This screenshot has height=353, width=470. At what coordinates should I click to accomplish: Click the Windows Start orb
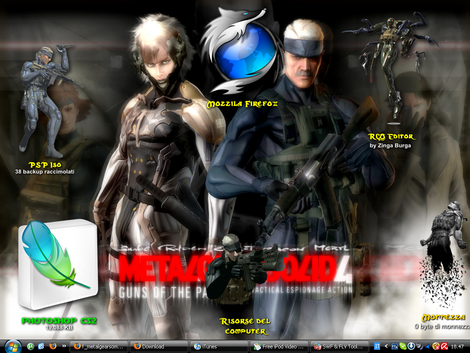pyautogui.click(x=12, y=347)
